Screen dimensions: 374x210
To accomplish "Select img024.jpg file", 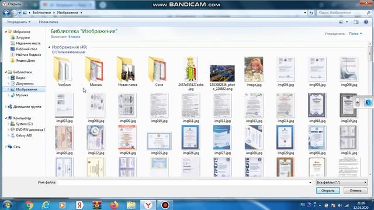I will pyautogui.click(x=127, y=140).
